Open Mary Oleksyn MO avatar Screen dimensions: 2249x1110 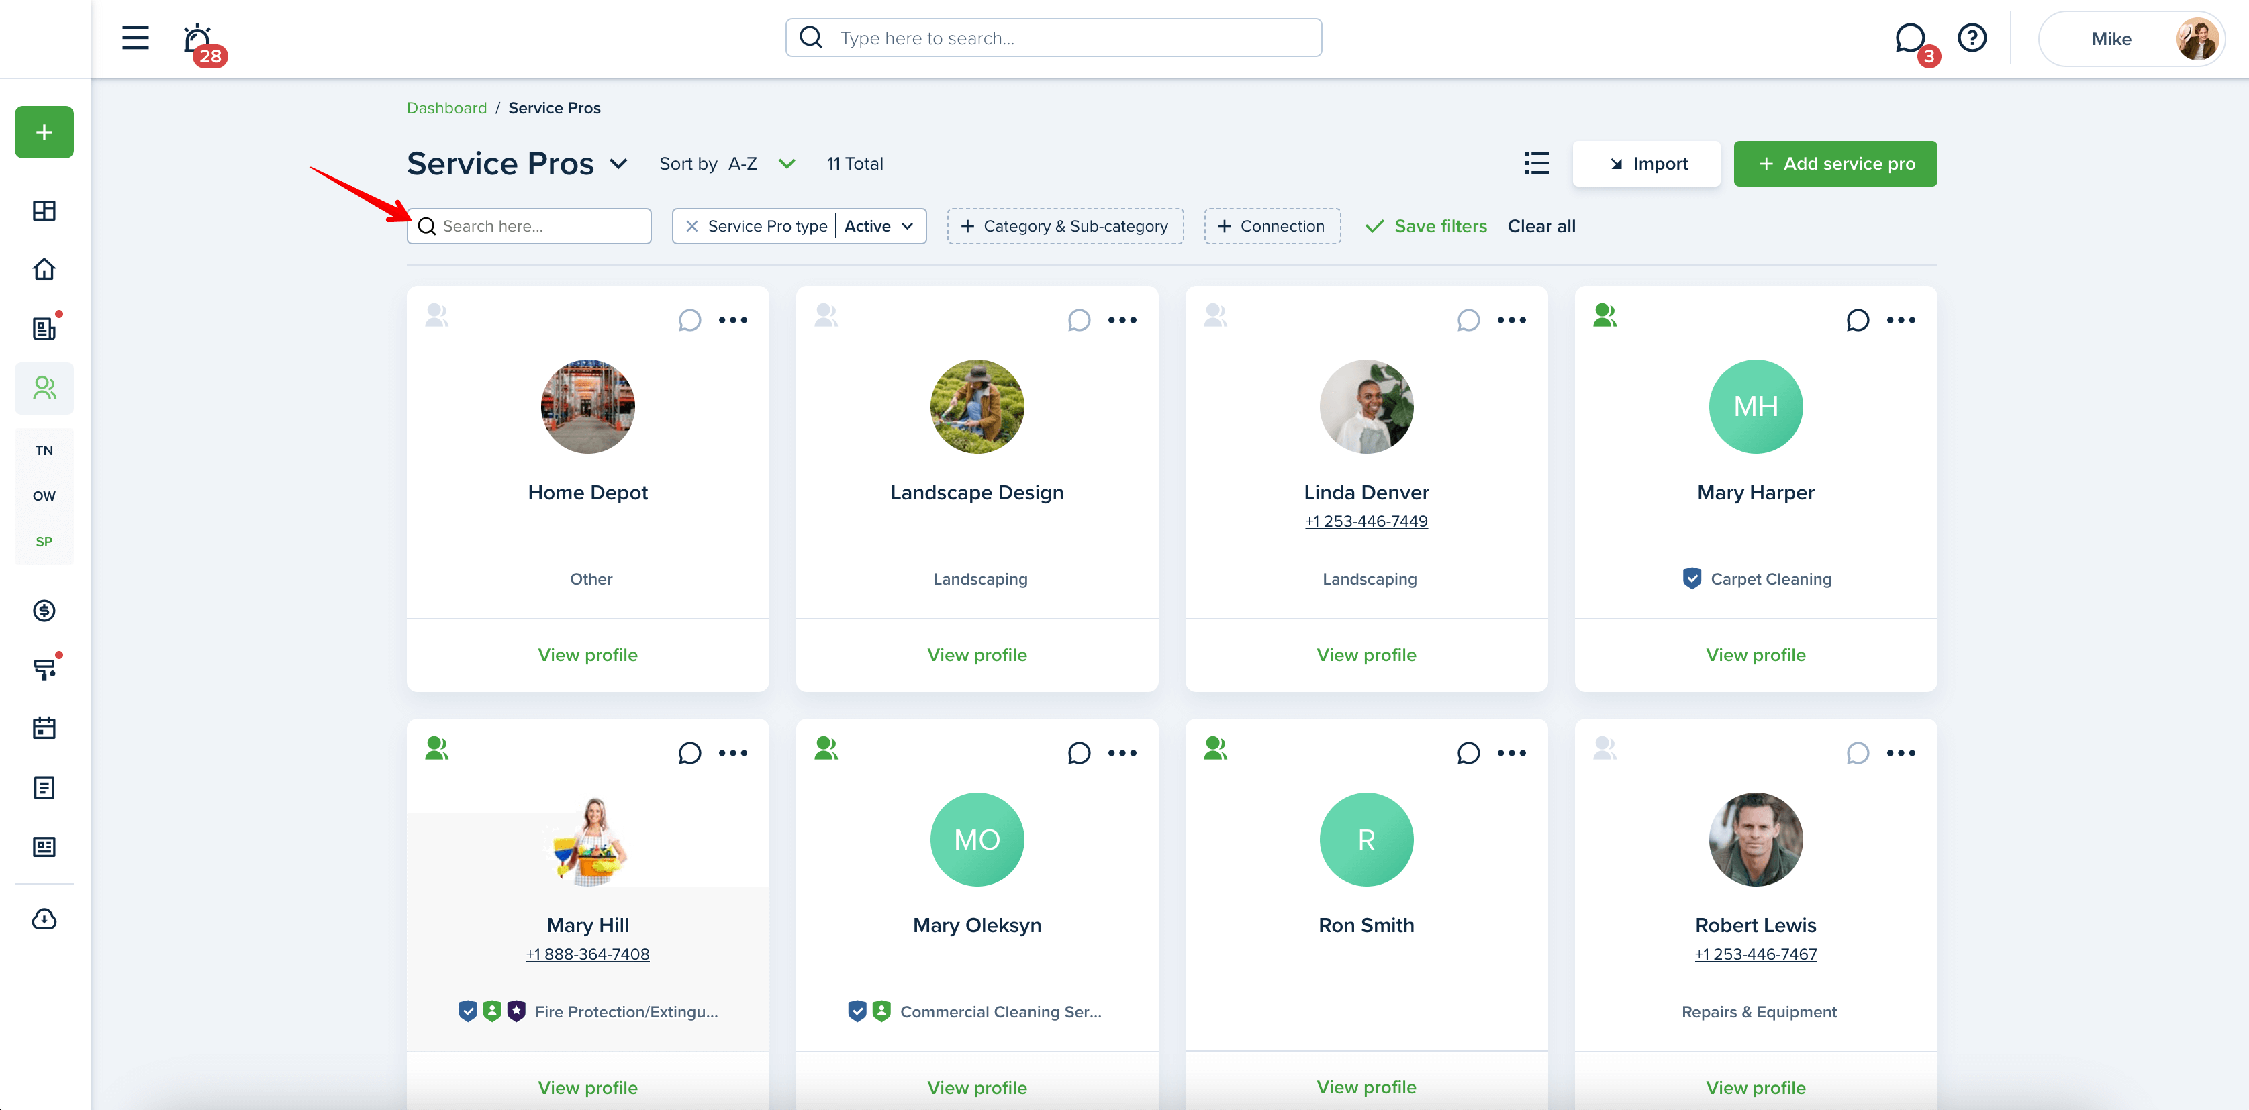pyautogui.click(x=977, y=840)
